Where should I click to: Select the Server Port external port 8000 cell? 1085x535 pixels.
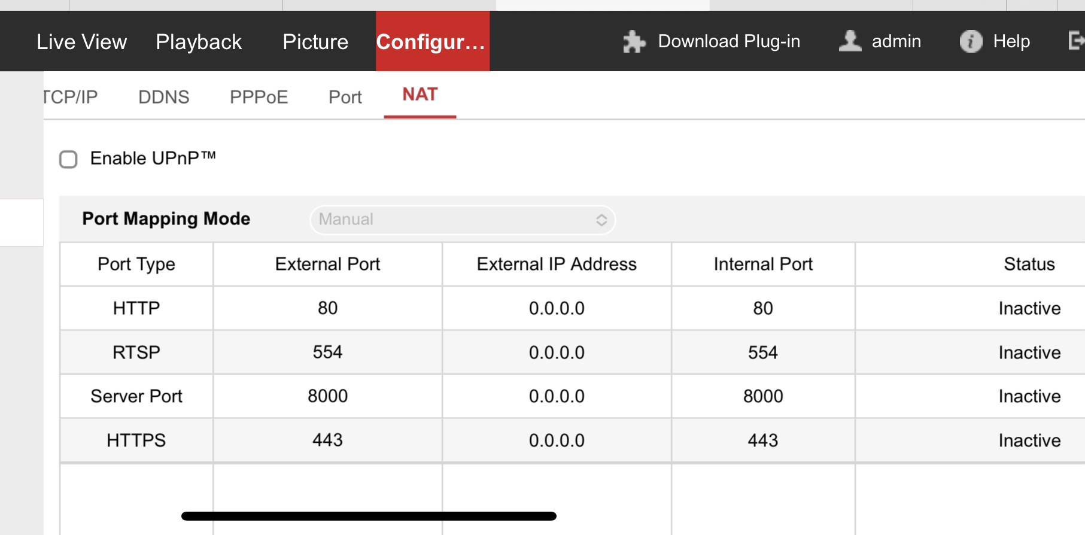pyautogui.click(x=327, y=396)
